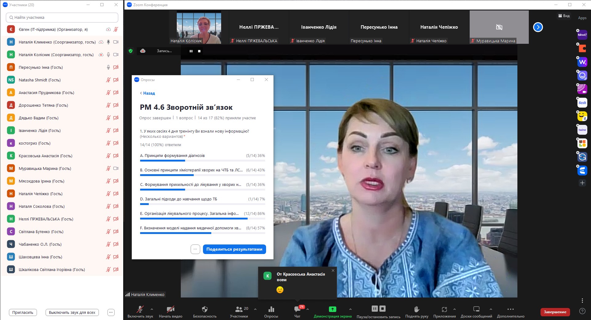
Task: Open the Chat with 71 unread messages
Action: [297, 309]
